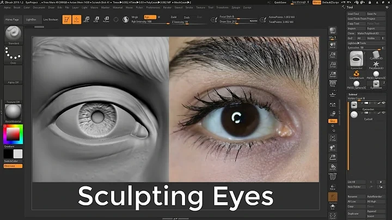
Task: Click the New Folder button
Action: pyautogui.click(x=356, y=187)
